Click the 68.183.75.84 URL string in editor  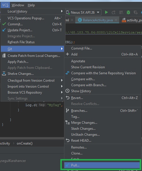[104, 32]
